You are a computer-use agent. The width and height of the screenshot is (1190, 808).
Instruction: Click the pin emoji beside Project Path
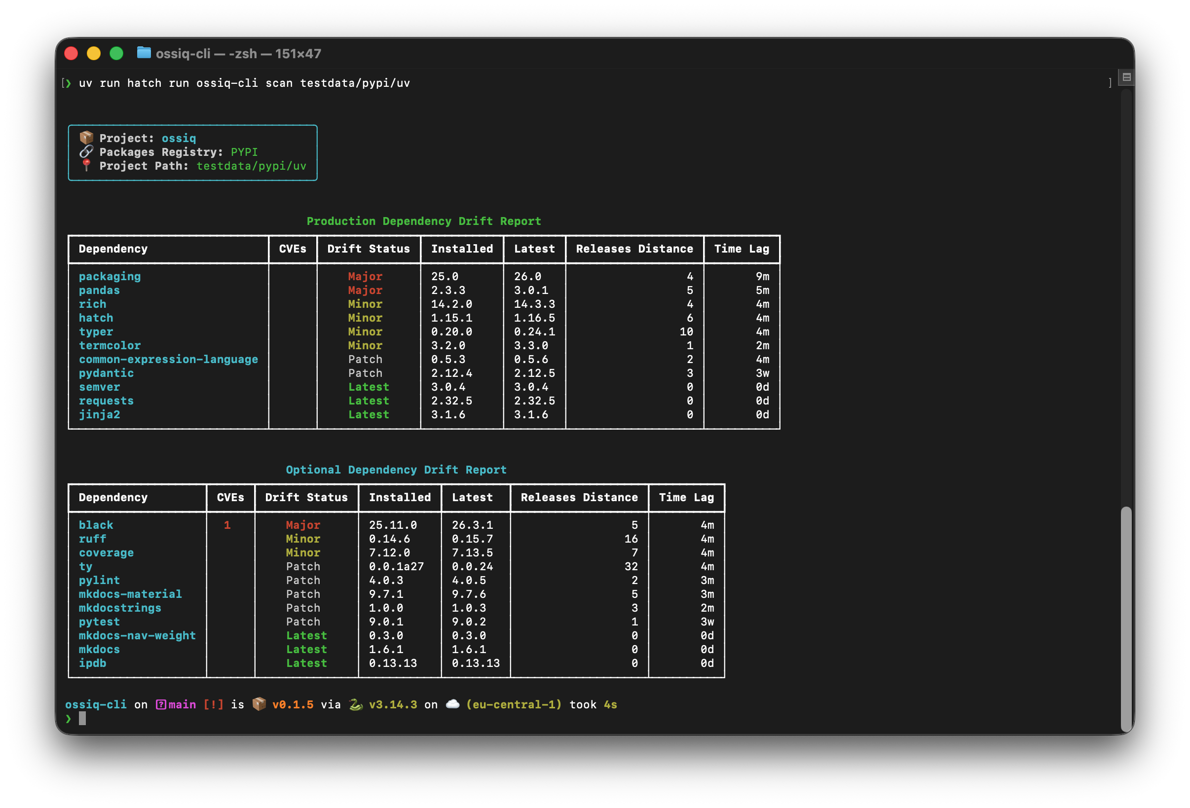tap(86, 165)
